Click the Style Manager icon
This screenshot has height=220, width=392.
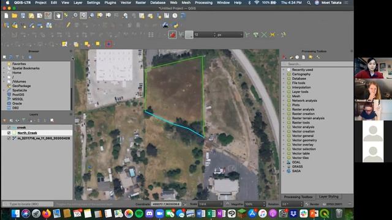48,16
